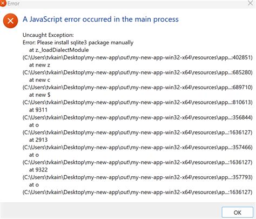
Task: Close the Error dialog with the X
Action: coord(251,3)
